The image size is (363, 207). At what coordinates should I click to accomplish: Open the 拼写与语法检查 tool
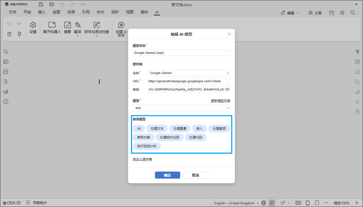96,28
